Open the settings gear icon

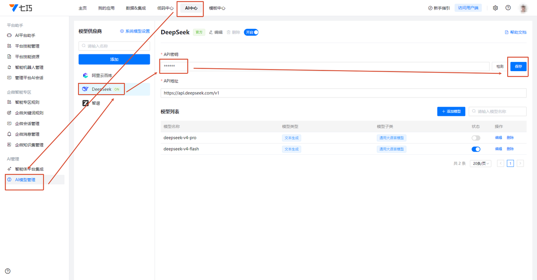495,8
